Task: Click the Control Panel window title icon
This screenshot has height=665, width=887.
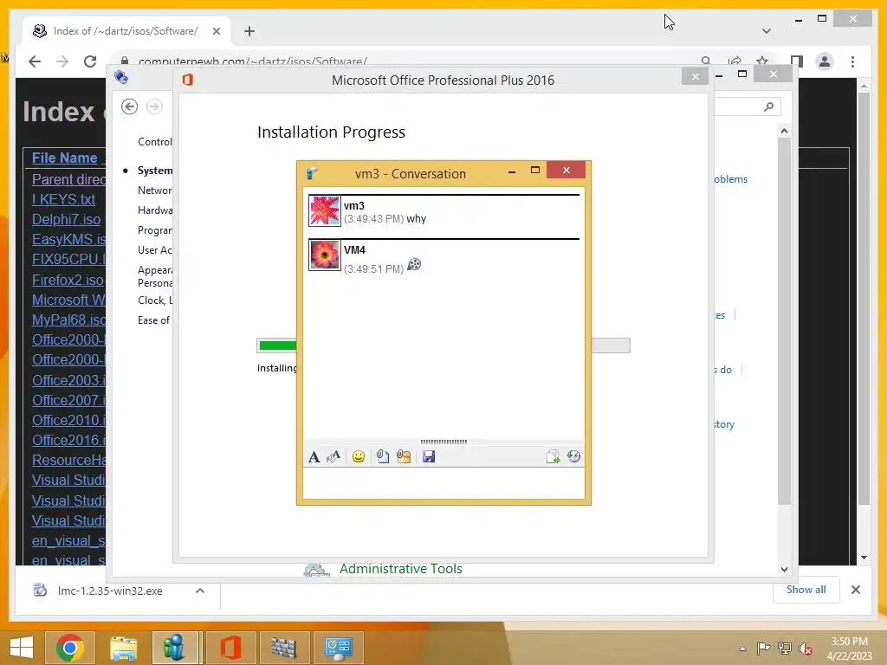Action: click(x=121, y=77)
